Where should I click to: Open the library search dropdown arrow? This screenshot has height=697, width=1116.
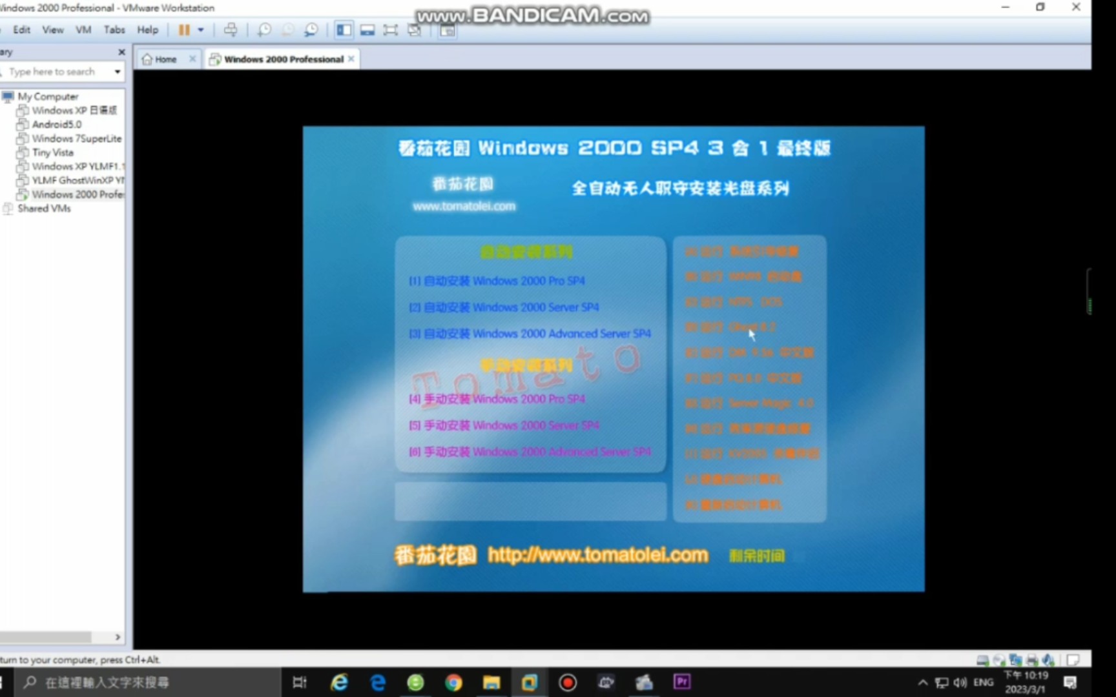(x=118, y=72)
